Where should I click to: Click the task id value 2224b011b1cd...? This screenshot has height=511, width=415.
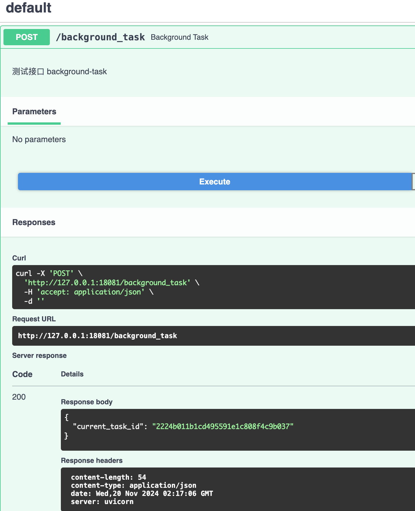tap(223, 426)
